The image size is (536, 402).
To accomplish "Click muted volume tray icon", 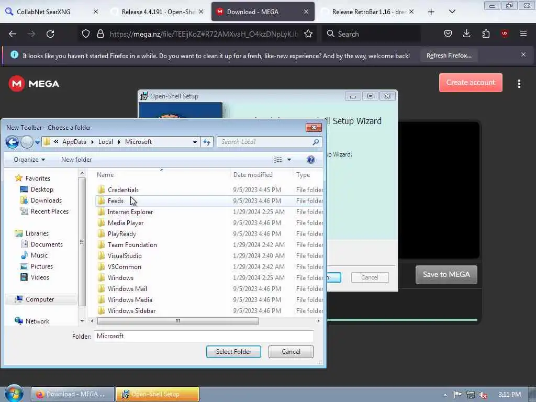I will 483,395.
